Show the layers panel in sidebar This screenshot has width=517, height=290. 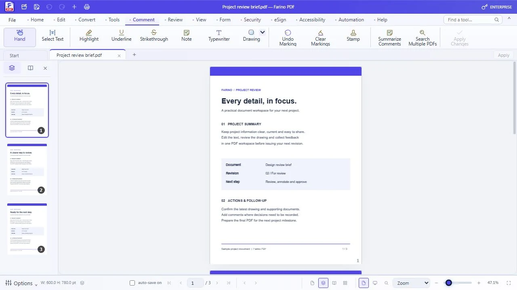tap(12, 68)
